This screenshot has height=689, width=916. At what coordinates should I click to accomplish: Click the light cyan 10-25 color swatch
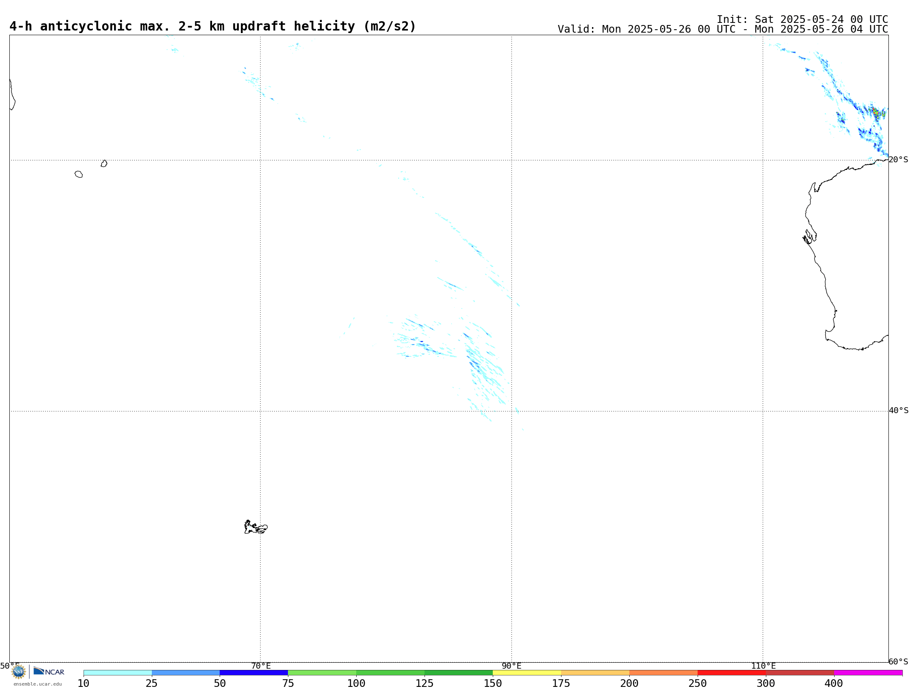(117, 673)
